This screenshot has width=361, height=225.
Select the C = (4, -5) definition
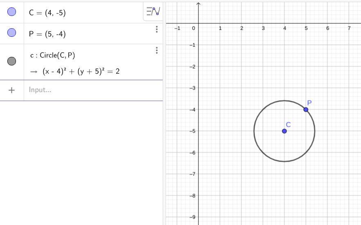(x=47, y=13)
